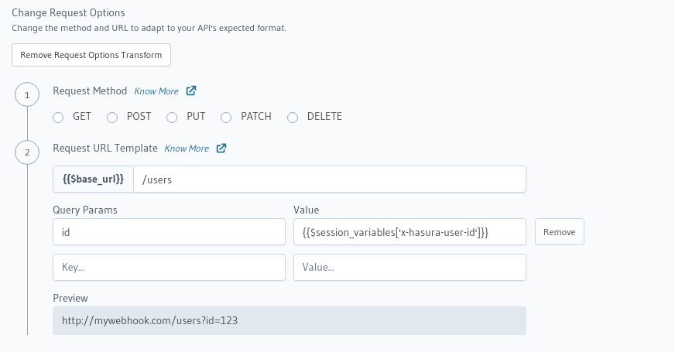
Task: Click the step 2 circle marker
Action: pos(27,152)
